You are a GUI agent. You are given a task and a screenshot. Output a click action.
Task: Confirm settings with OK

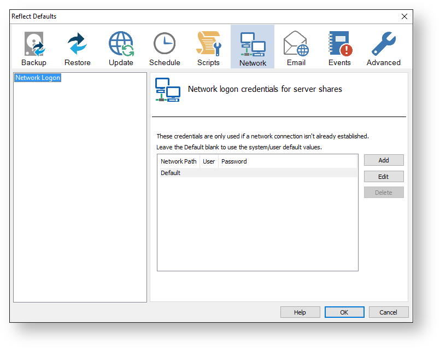click(344, 312)
